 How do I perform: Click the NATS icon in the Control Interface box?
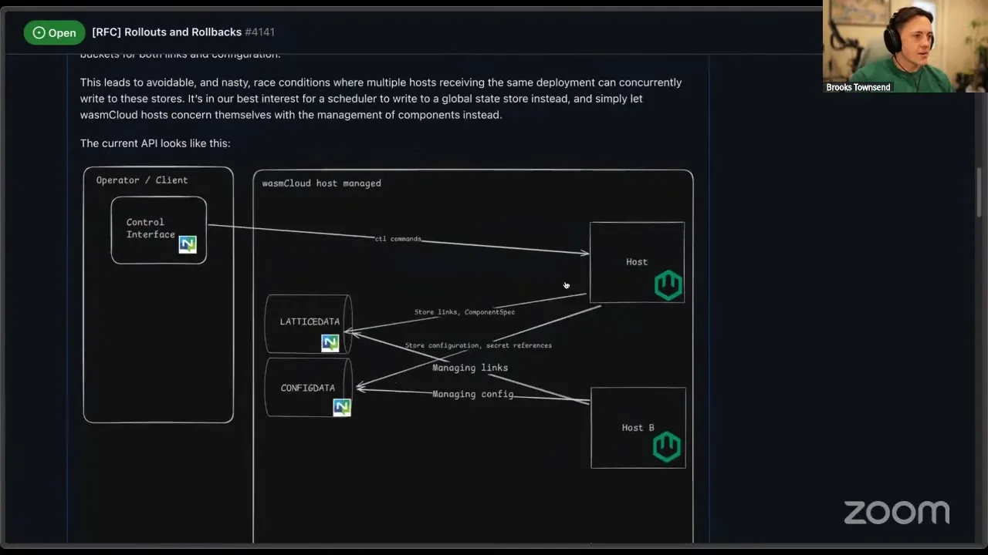188,244
